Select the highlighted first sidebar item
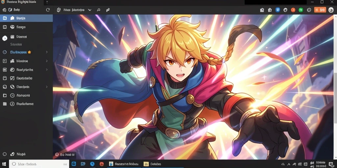This screenshot has width=337, height=168. 26,18
